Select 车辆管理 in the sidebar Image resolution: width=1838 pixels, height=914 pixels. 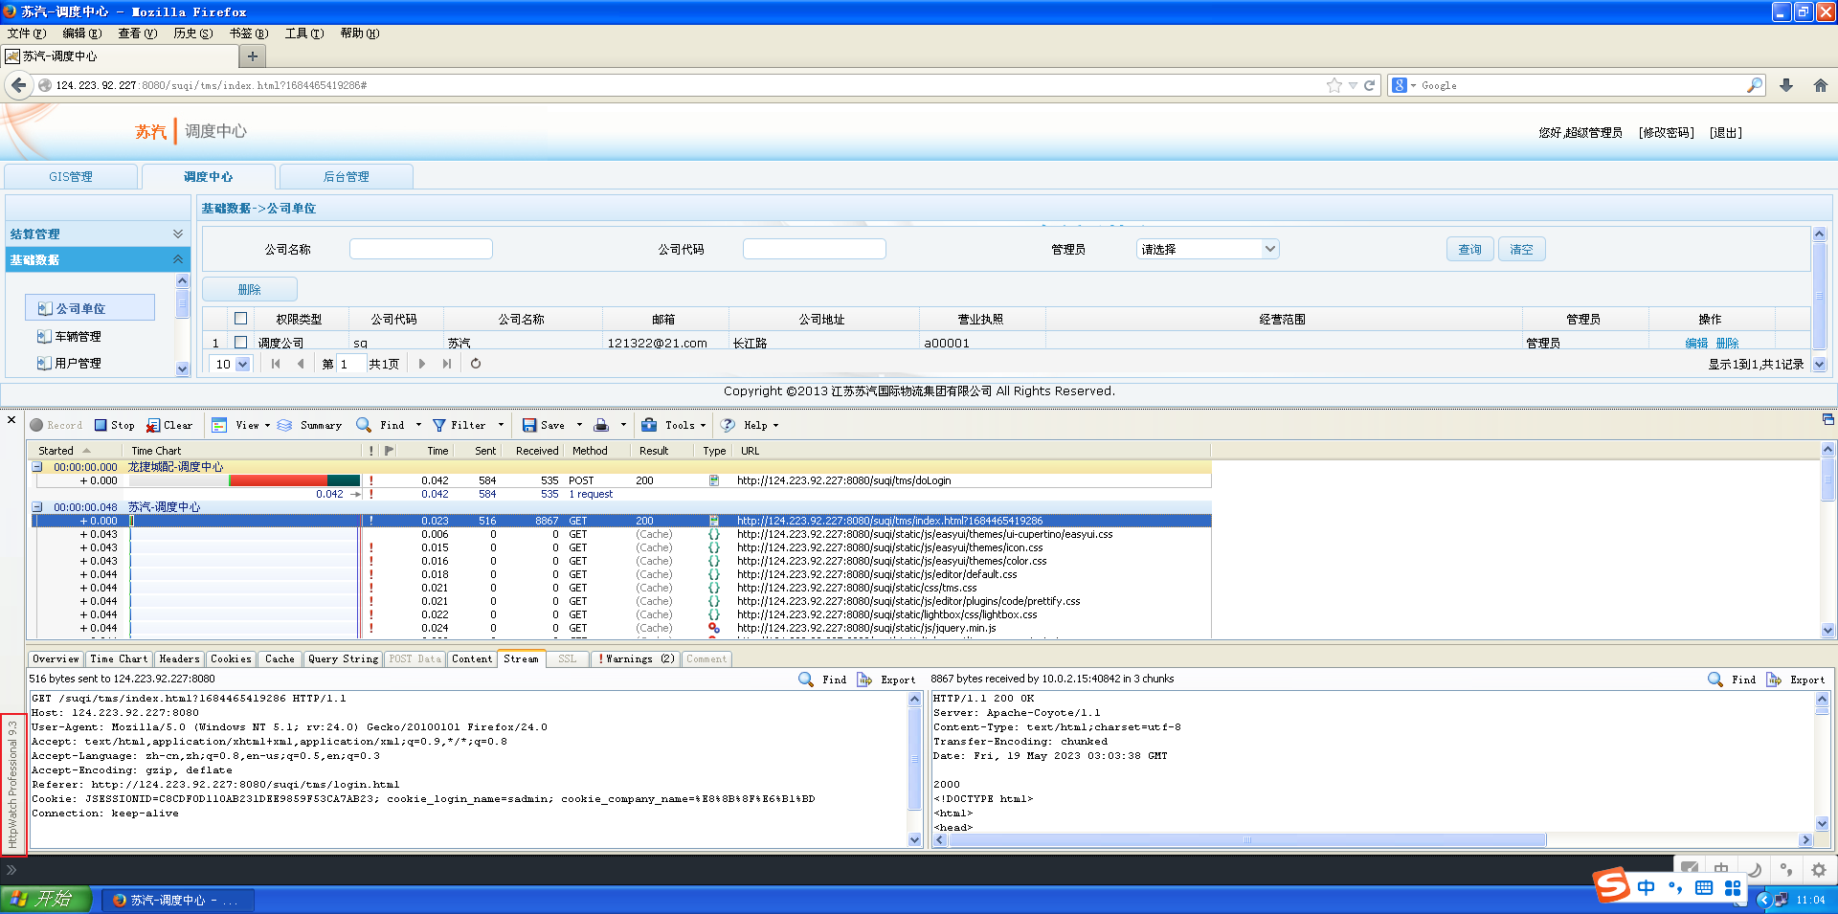click(78, 337)
